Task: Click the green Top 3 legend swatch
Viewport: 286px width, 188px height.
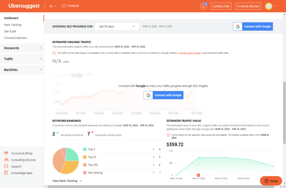Action: [85, 149]
